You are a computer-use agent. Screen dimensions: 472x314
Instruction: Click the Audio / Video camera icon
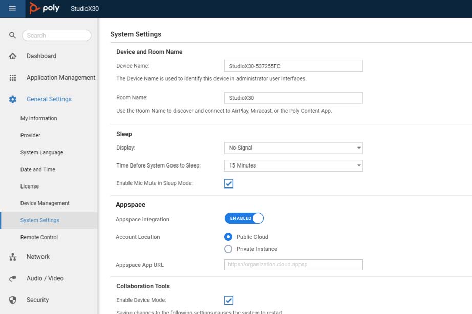point(13,278)
